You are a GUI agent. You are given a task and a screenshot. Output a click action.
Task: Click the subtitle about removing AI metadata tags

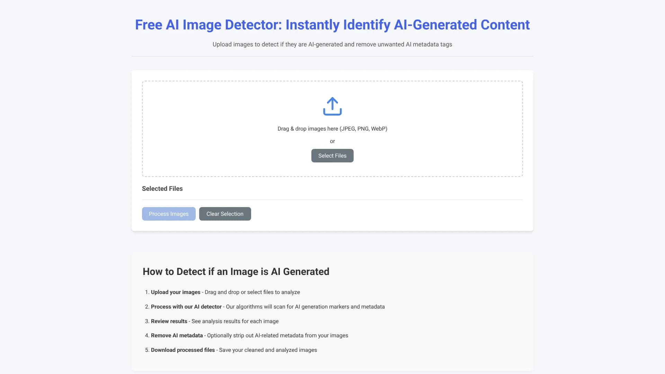[332, 44]
